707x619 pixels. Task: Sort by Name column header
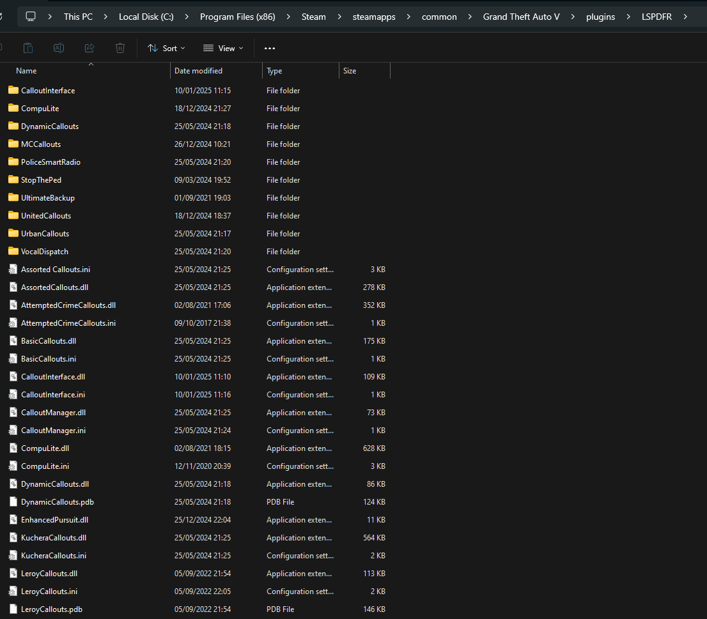pos(26,71)
